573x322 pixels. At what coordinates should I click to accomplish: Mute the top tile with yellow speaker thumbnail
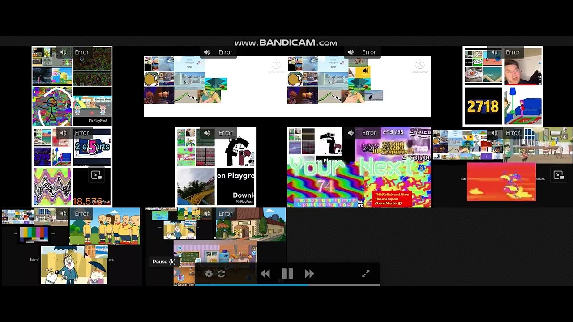(x=351, y=52)
